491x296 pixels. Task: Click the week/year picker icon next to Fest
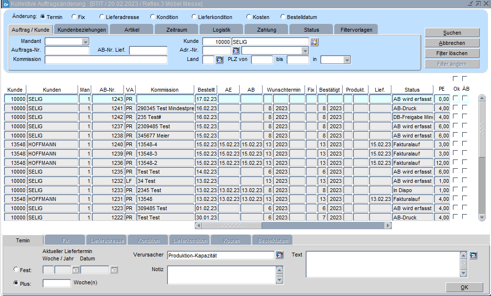click(x=76, y=270)
